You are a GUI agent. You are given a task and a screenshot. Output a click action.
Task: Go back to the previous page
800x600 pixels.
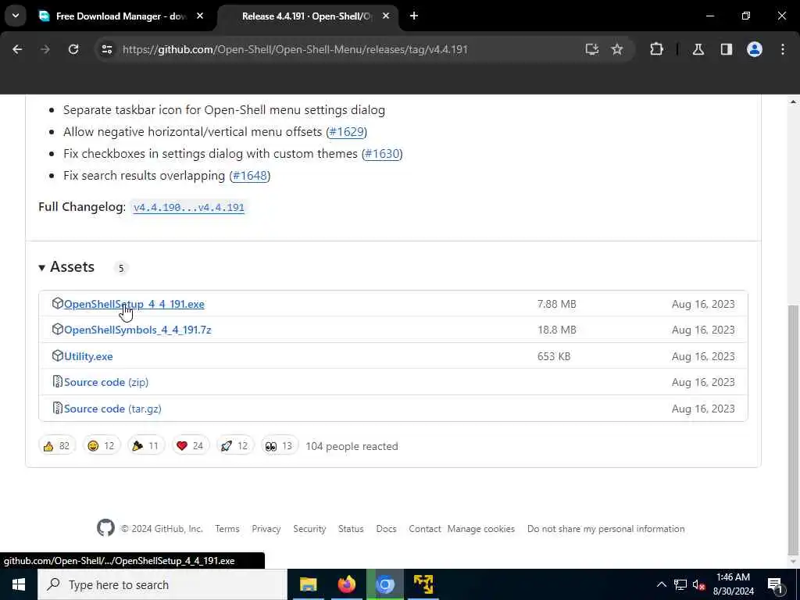(x=17, y=49)
